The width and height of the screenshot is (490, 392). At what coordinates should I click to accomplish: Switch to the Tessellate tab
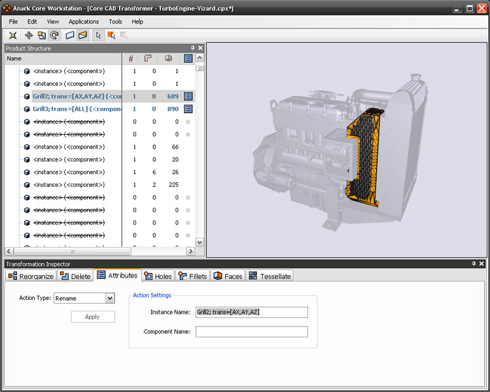point(270,276)
